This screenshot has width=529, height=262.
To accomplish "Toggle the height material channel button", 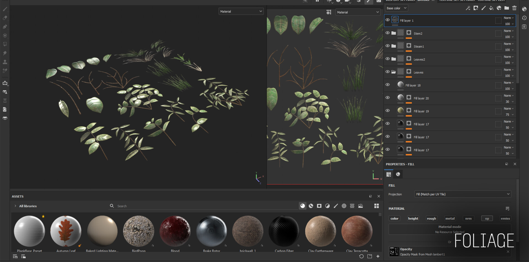I will tap(413, 218).
